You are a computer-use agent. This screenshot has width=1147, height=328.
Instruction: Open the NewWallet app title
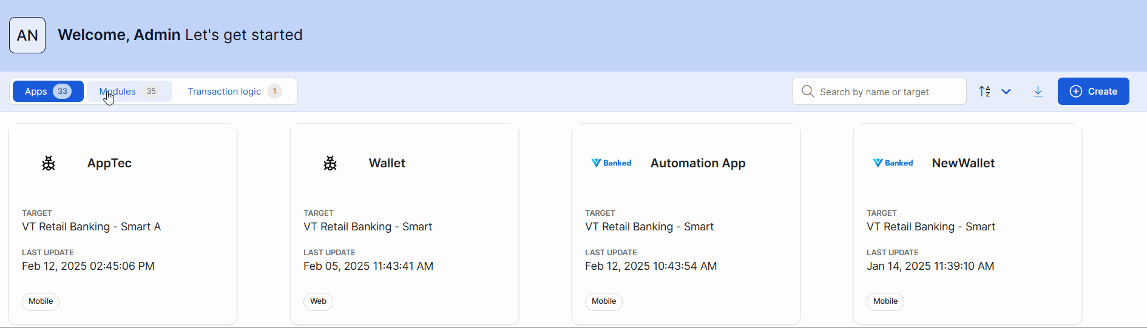pyautogui.click(x=963, y=163)
